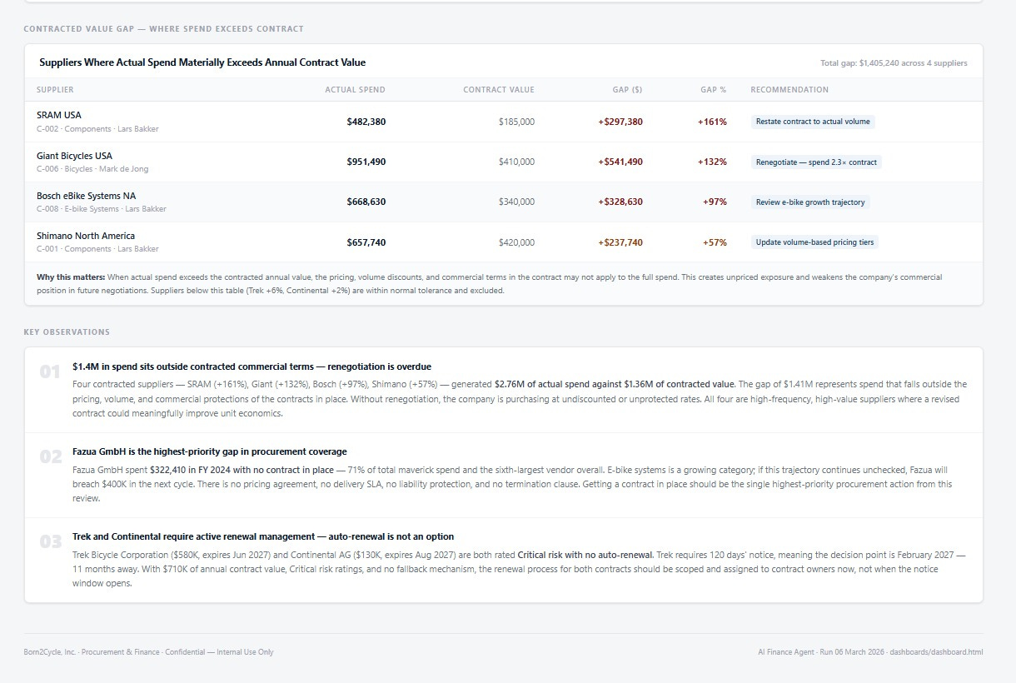Screen dimensions: 1016x683
Task: Click the gap amount +$541,490
Action: tap(620, 162)
